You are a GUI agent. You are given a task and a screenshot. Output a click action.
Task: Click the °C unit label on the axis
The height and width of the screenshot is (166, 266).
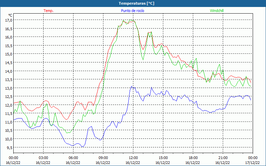10,15
